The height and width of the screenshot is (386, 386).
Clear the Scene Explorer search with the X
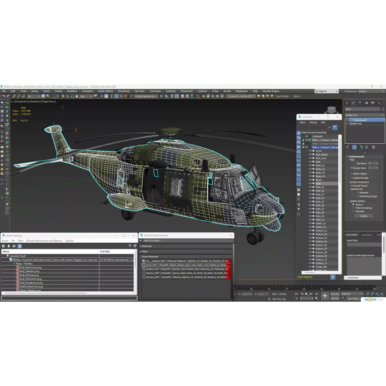click(330, 127)
